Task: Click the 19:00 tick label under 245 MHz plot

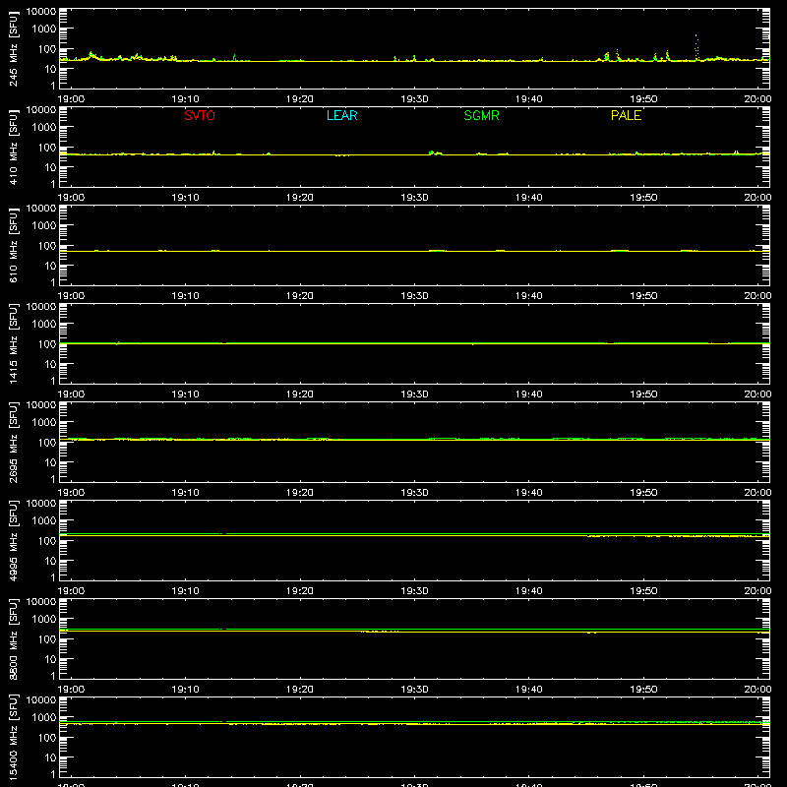Action: (71, 99)
